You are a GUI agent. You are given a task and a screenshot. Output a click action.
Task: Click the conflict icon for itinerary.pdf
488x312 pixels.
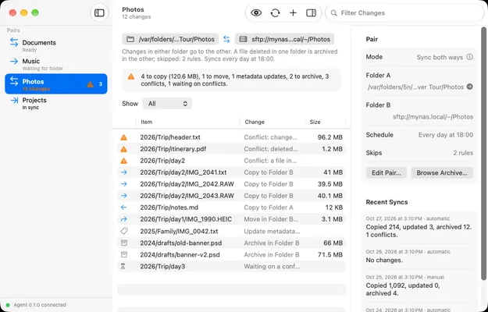tap(124, 149)
